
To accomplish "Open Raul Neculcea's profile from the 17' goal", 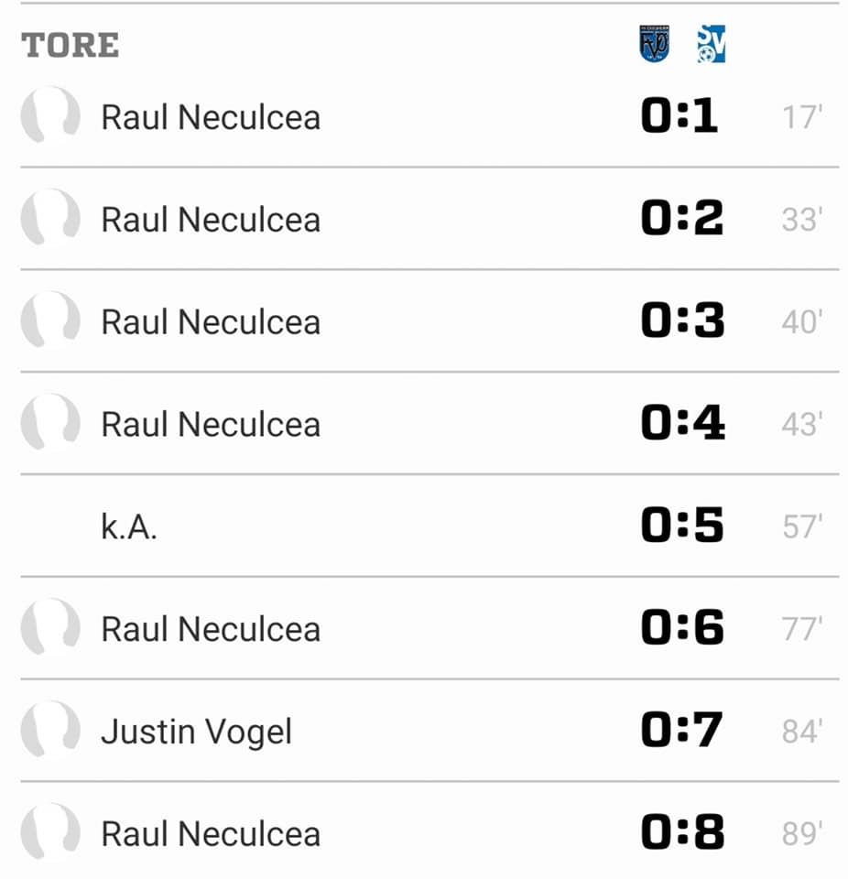I will click(211, 117).
